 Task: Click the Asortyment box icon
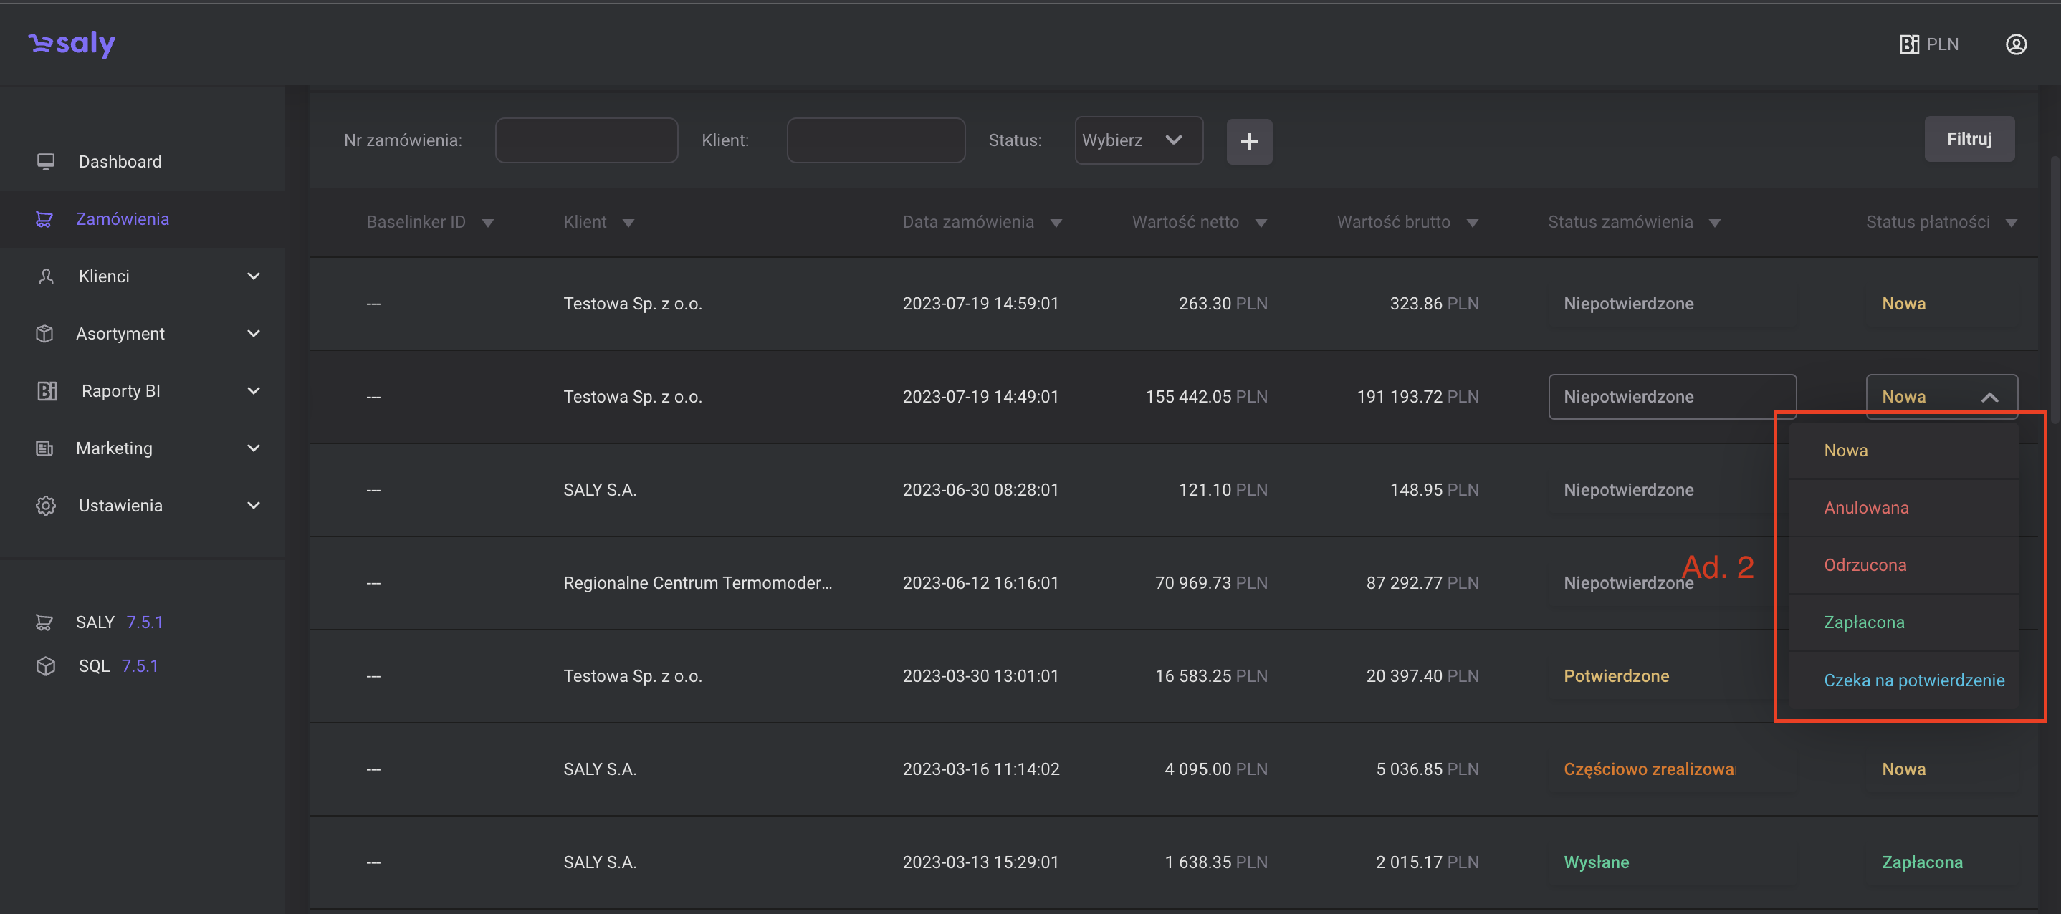pyautogui.click(x=45, y=334)
